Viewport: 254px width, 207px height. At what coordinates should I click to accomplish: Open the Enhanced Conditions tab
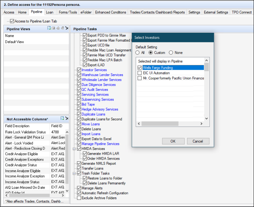pyautogui.click(x=111, y=12)
